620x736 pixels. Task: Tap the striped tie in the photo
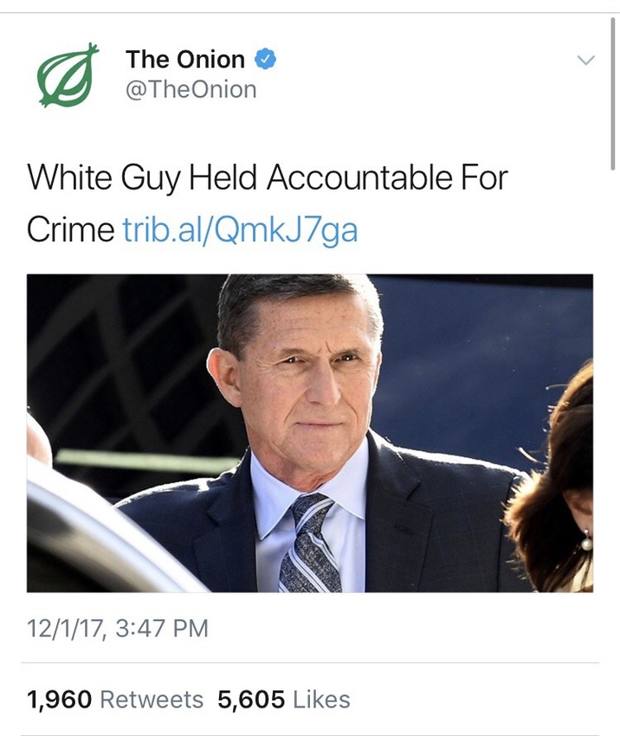(x=309, y=544)
